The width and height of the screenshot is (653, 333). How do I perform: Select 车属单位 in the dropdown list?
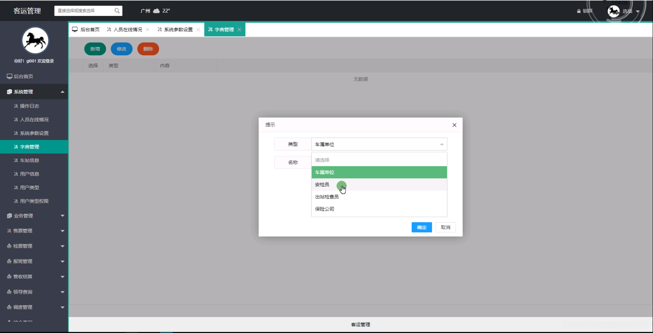coord(379,172)
